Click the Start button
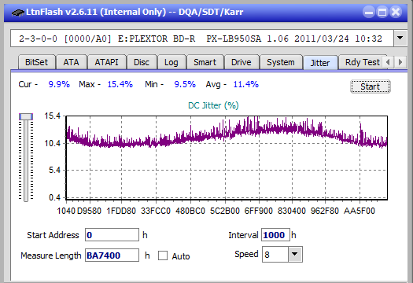Image resolution: width=413 pixels, height=283 pixels. pyautogui.click(x=371, y=86)
